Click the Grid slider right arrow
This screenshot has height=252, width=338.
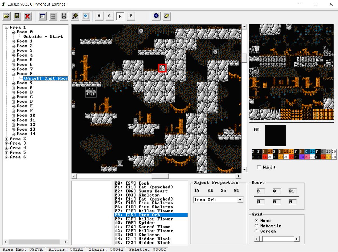[x=297, y=239]
